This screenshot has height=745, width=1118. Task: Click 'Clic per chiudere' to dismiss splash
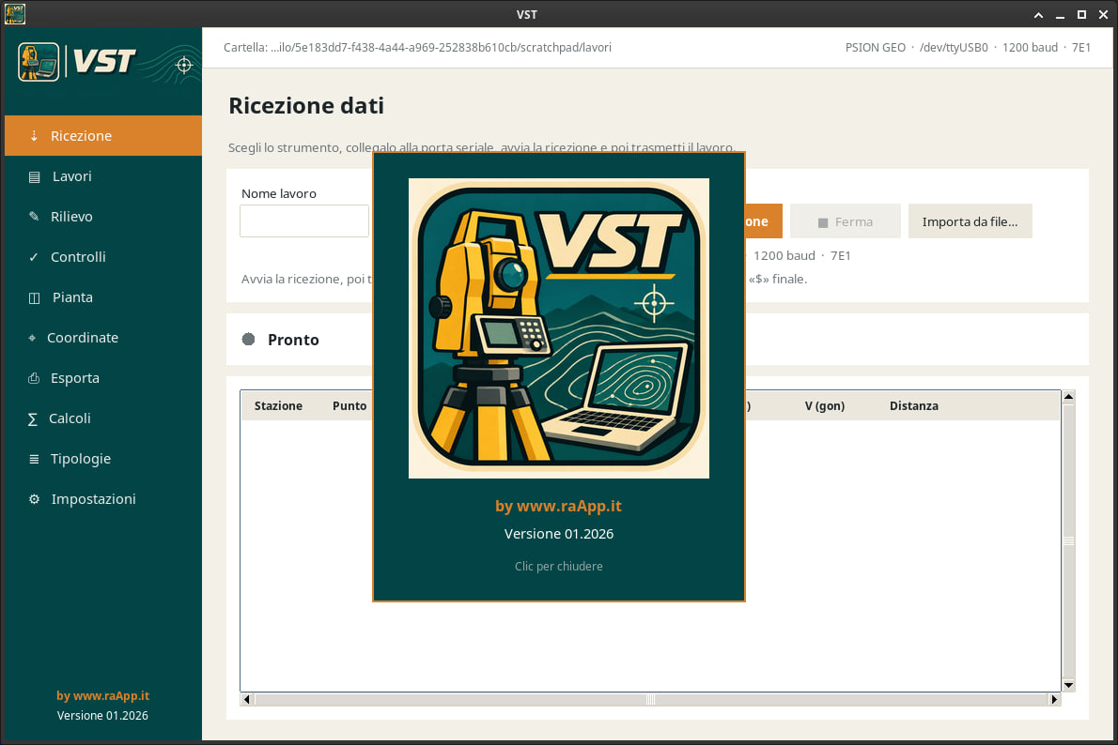coord(558,566)
